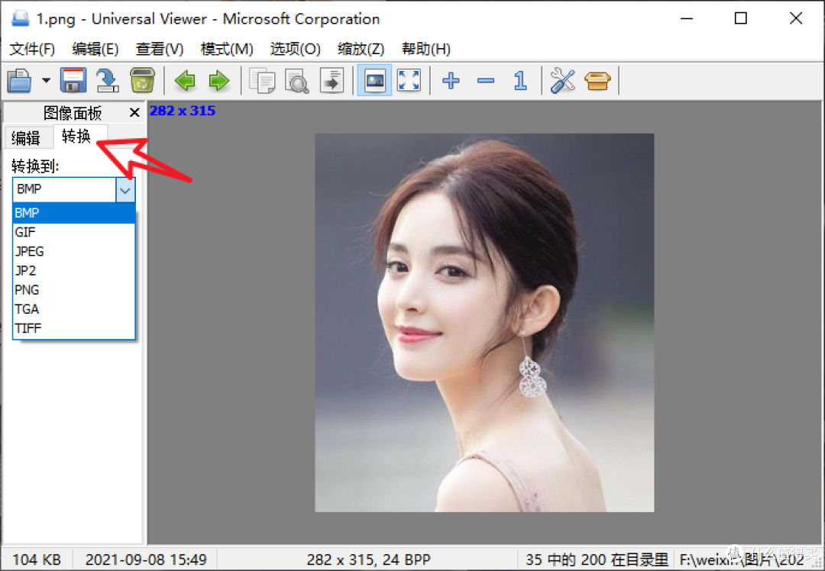Click the recycle bin delete icon

pos(142,80)
